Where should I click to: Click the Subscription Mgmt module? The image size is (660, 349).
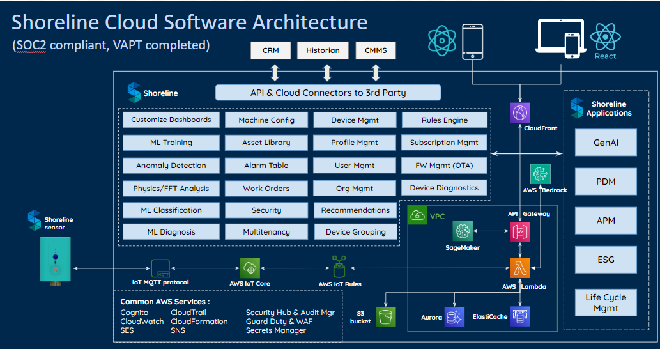pos(445,143)
